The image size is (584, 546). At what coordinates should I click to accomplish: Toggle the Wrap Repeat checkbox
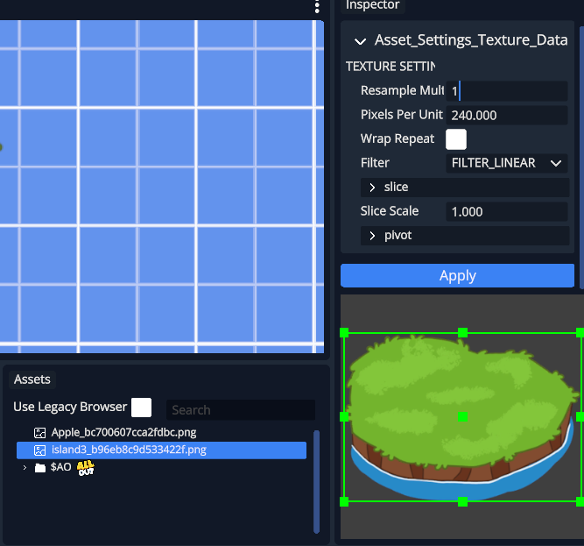(x=456, y=139)
